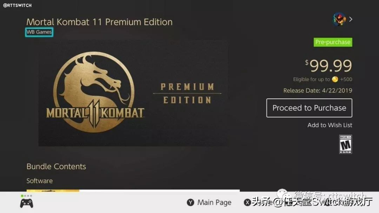View the ESRB Mature rating icon
The width and height of the screenshot is (379, 213).
coord(345,144)
